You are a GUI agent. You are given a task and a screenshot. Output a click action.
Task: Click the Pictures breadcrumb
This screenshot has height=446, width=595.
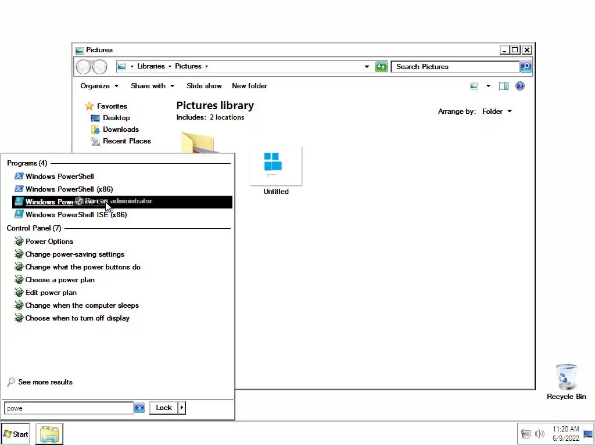(x=188, y=66)
